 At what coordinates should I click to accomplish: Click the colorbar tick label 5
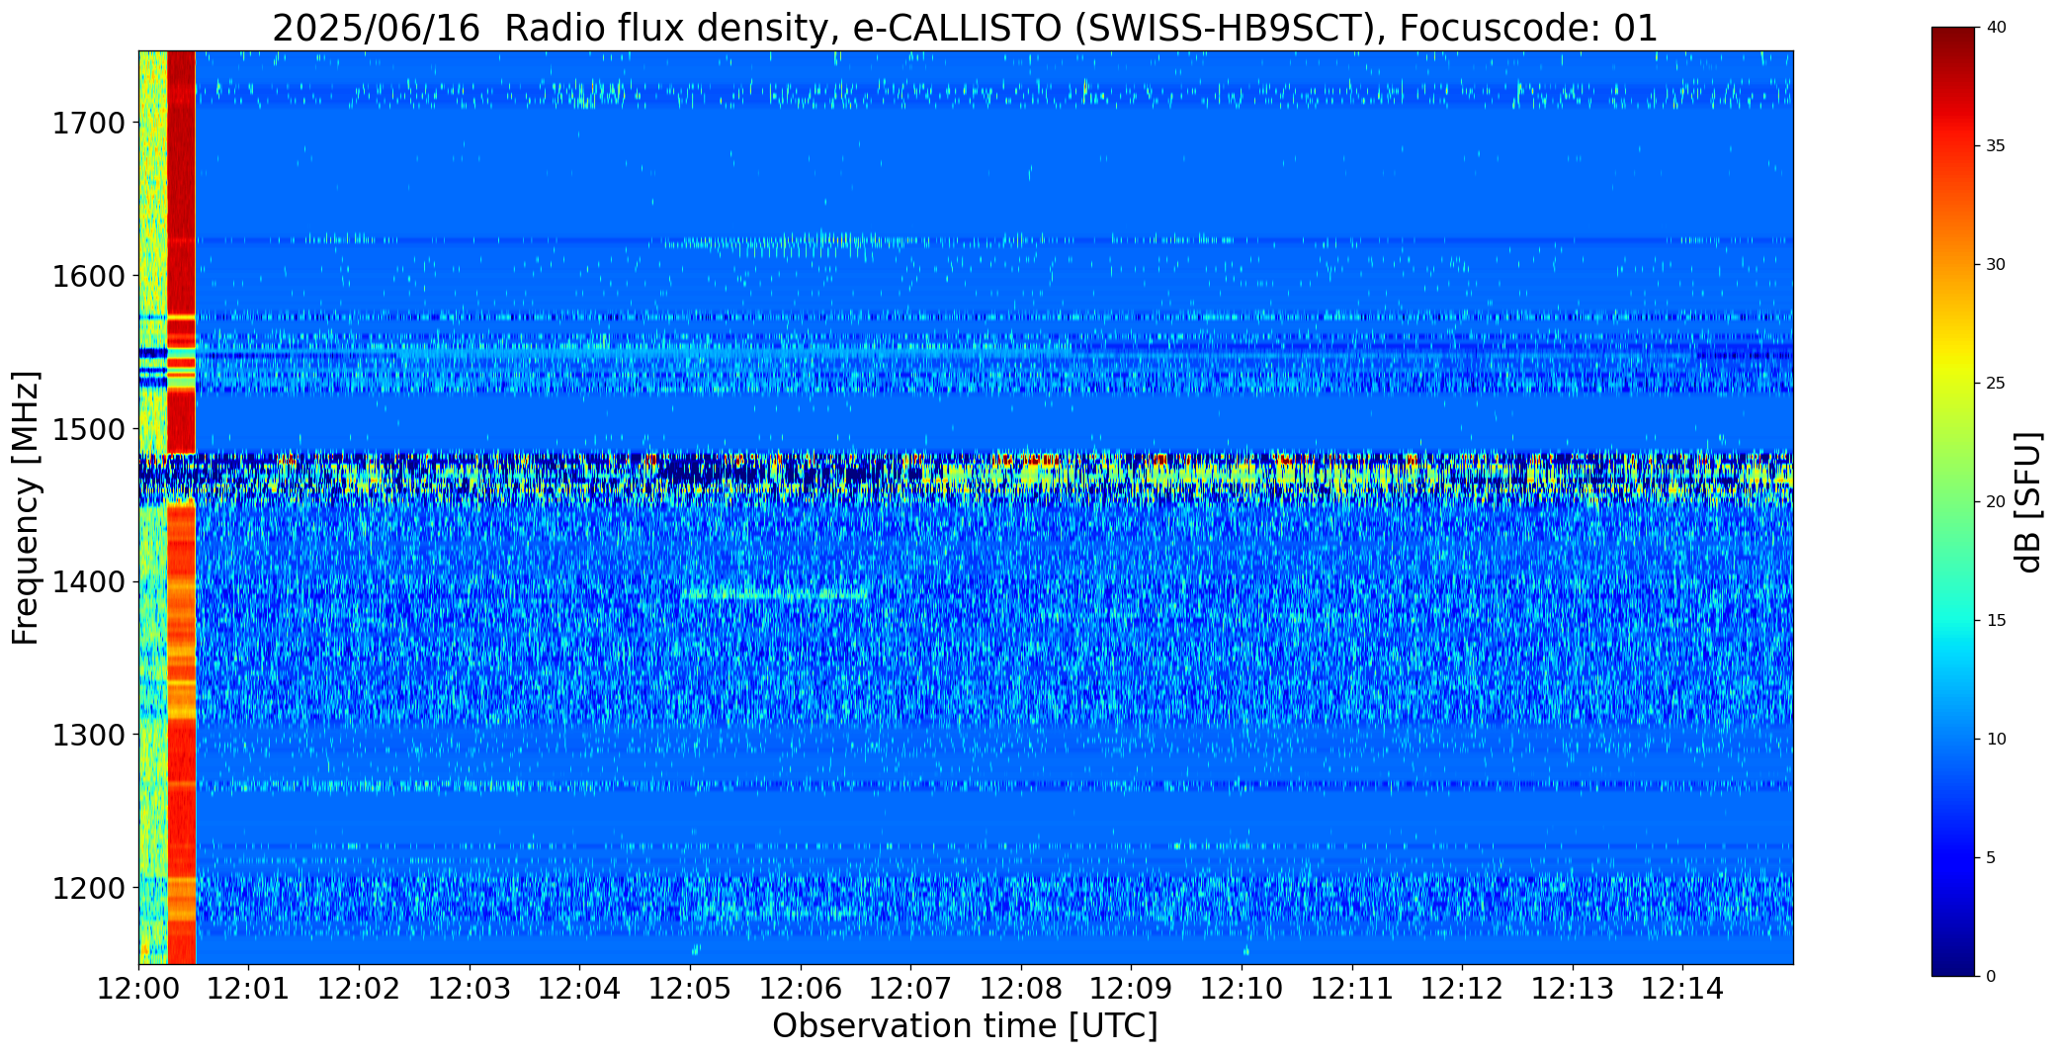click(x=1991, y=858)
